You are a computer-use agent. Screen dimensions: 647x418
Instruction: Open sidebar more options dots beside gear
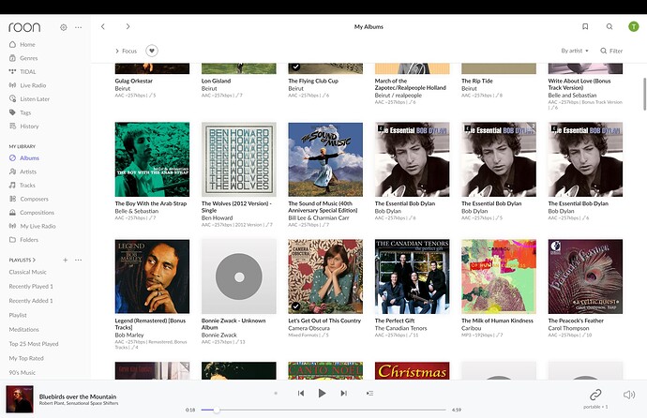pyautogui.click(x=79, y=27)
